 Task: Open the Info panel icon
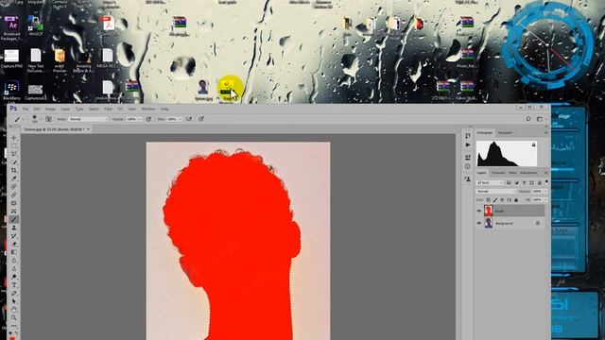click(468, 166)
